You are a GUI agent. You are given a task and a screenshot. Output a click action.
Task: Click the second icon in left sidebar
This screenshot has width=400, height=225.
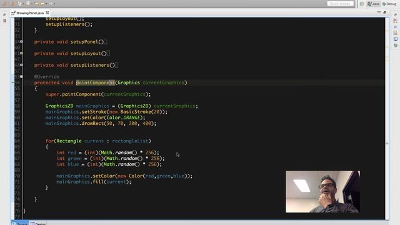coord(4,21)
